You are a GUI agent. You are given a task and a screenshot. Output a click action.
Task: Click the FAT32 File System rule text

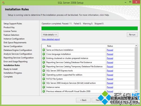coord(54,79)
